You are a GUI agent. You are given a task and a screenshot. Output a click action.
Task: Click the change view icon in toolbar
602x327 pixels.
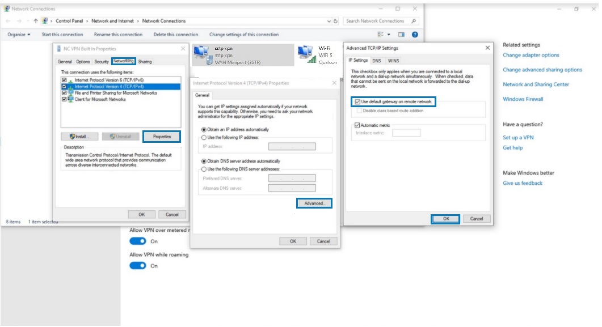tap(381, 35)
